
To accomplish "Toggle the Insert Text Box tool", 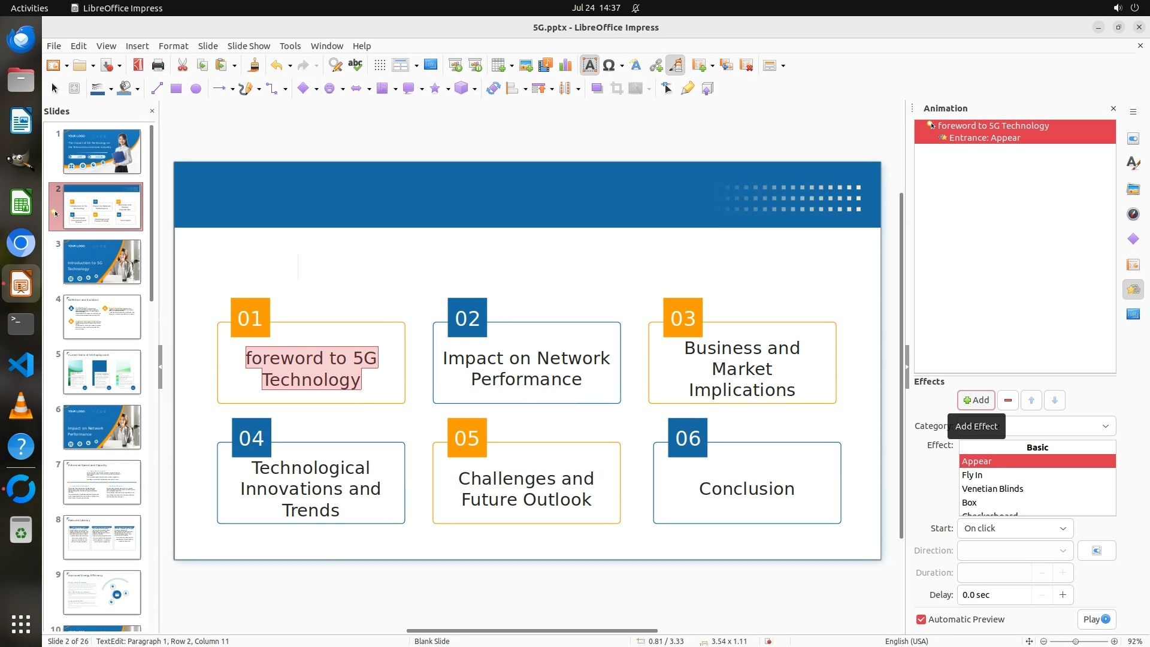I will tap(589, 65).
